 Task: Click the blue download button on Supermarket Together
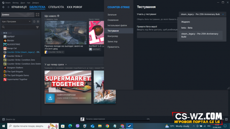point(50,98)
